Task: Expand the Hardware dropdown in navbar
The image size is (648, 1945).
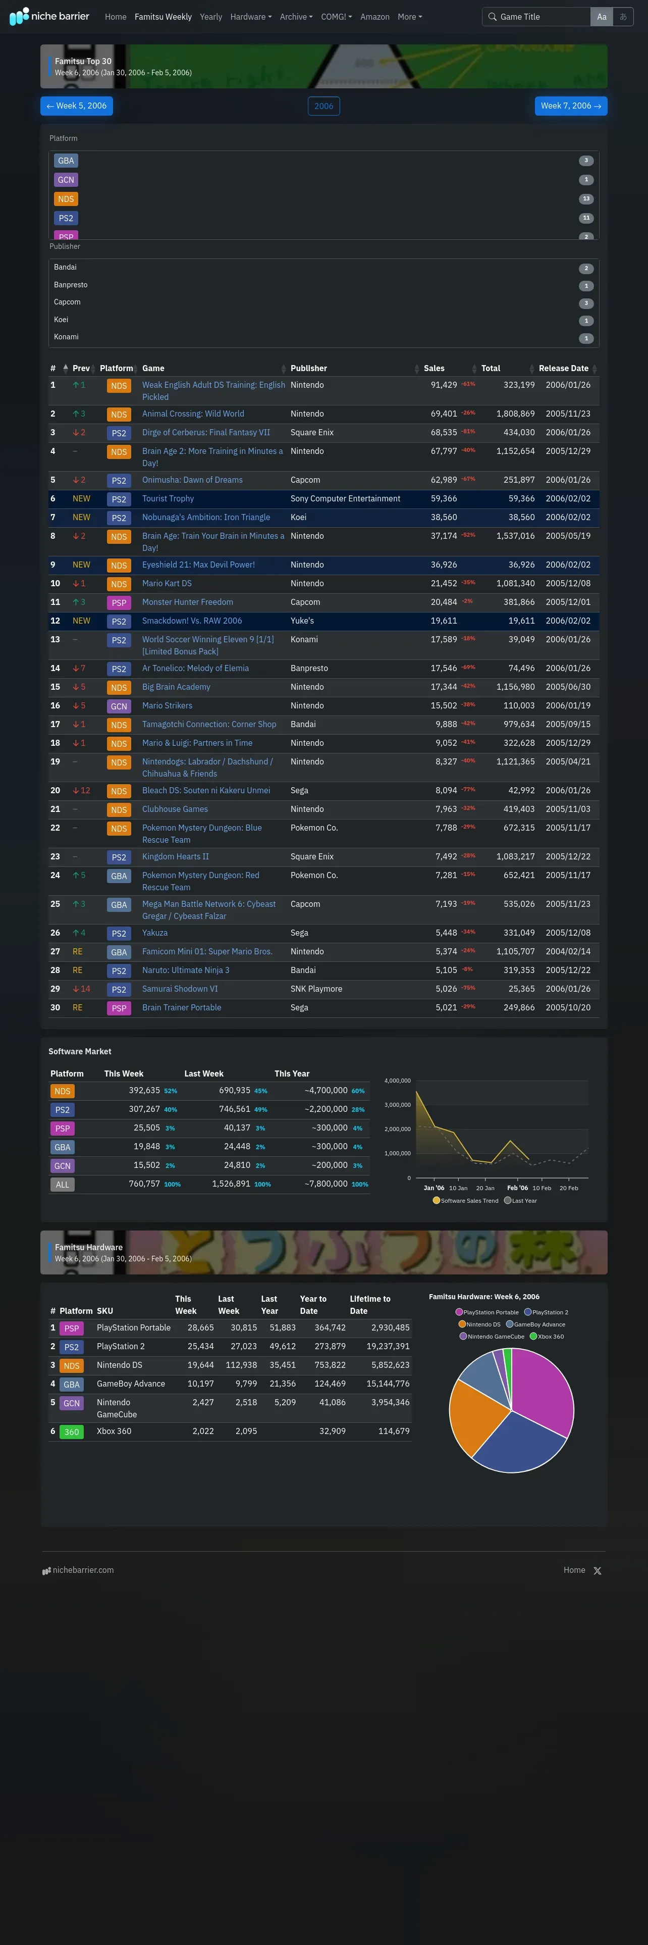Action: (x=250, y=17)
